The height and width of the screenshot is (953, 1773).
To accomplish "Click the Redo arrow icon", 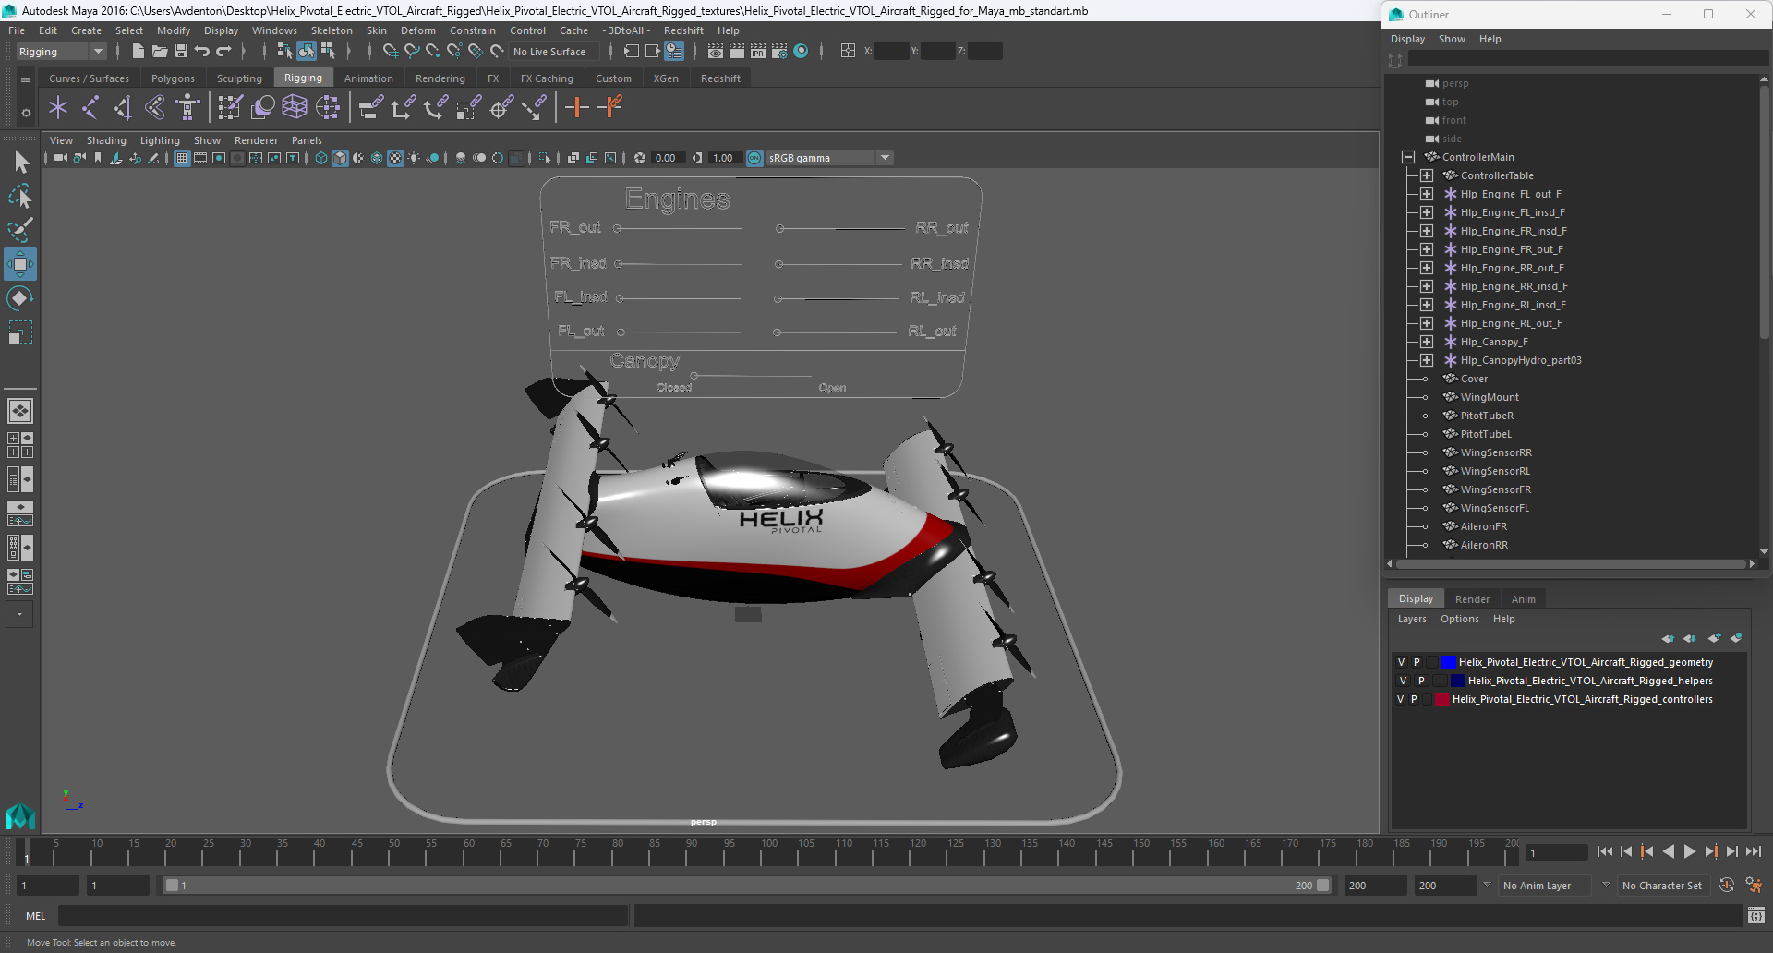I will click(223, 52).
